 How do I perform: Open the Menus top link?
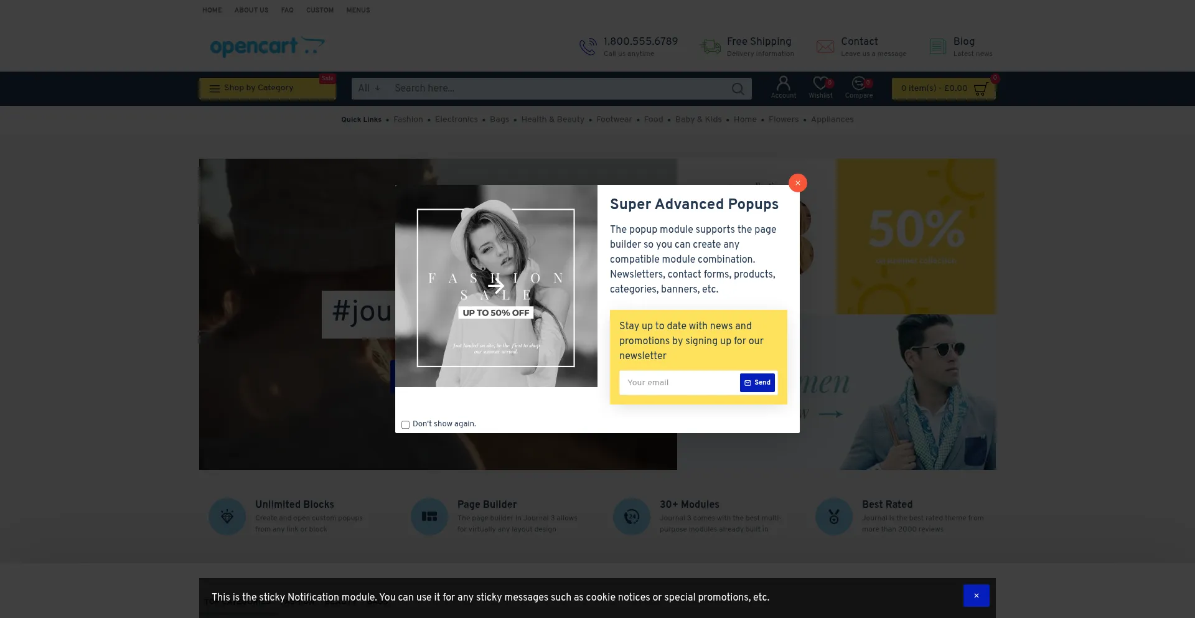358,10
